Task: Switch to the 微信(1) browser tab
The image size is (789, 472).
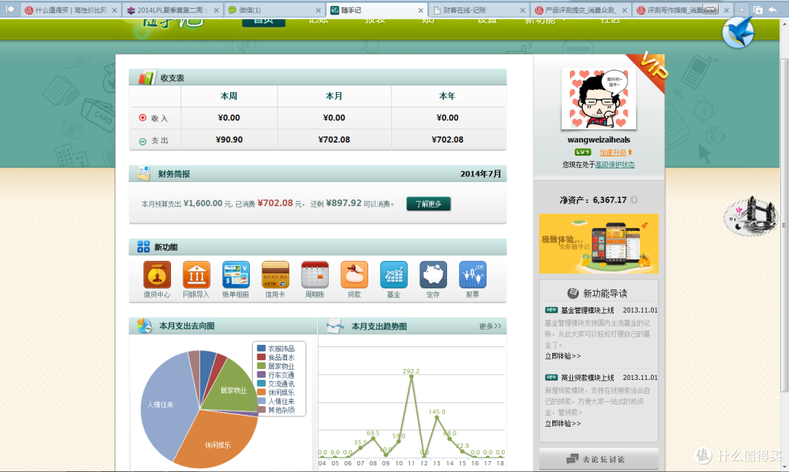Action: (x=275, y=10)
